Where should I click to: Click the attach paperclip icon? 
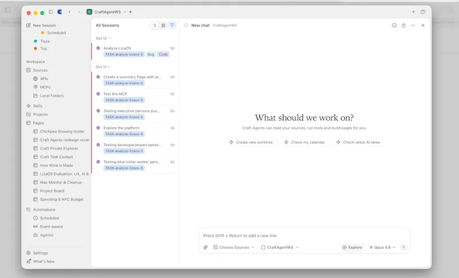point(205,247)
